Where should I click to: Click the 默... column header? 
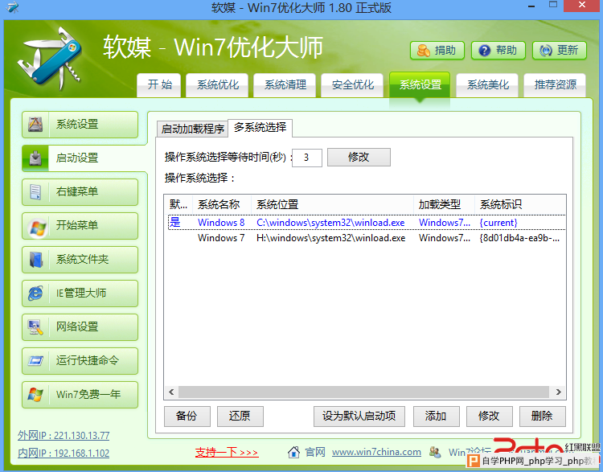coord(178,205)
